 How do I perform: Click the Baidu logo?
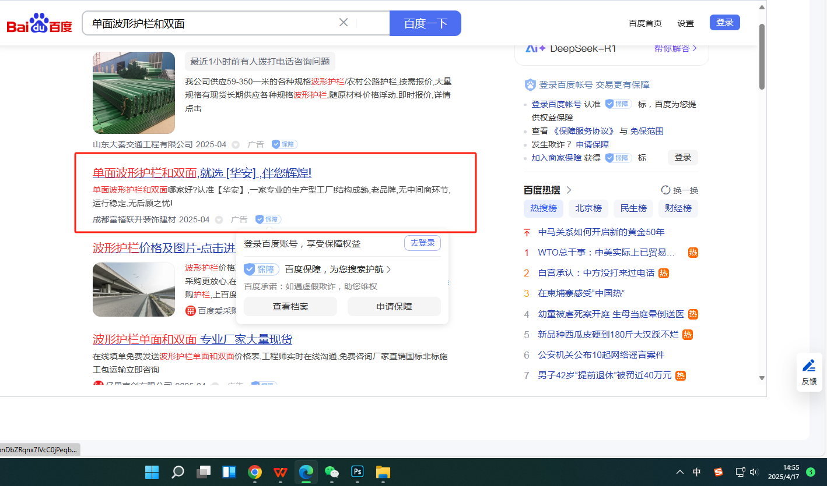39,24
